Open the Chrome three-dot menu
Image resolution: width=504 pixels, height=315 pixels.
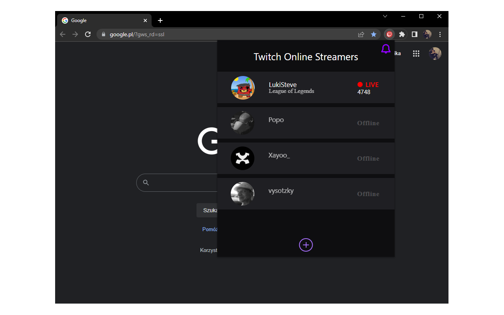440,34
